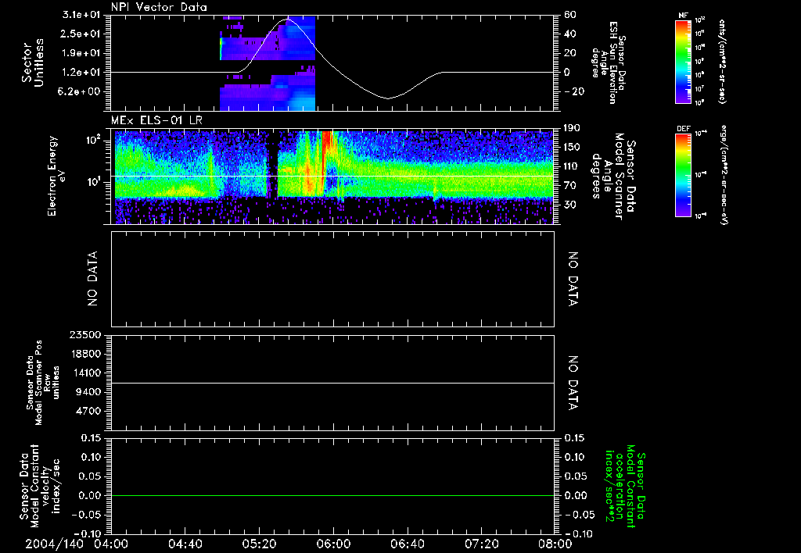Click the DEF color bar gradient
801x553 pixels.
684,174
